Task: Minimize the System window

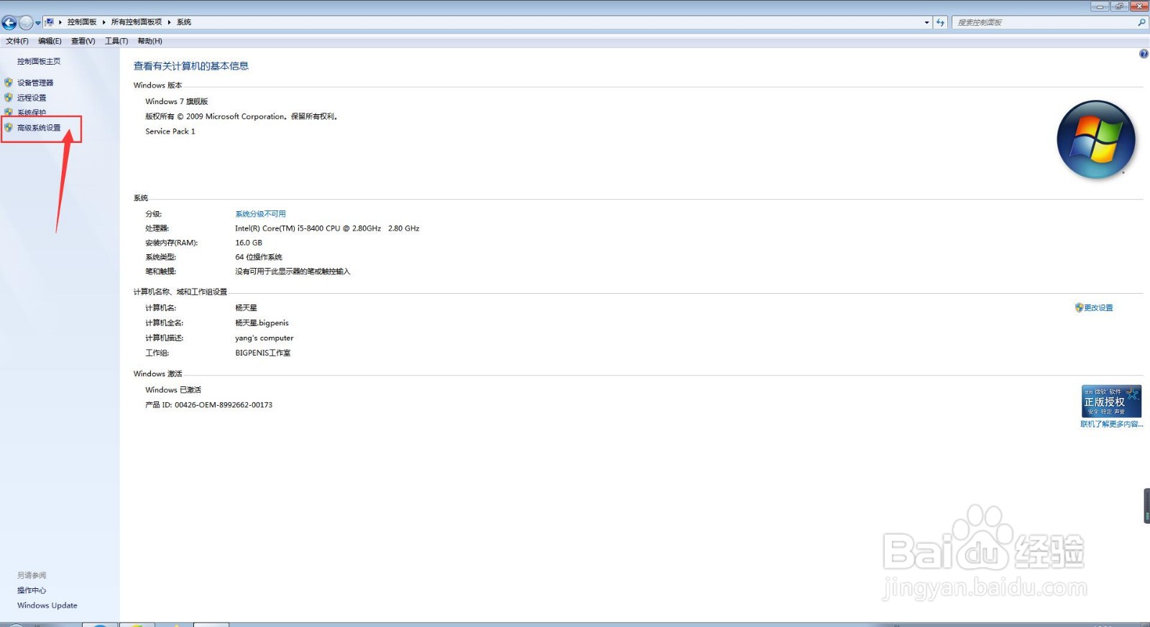Action: pyautogui.click(x=1100, y=6)
